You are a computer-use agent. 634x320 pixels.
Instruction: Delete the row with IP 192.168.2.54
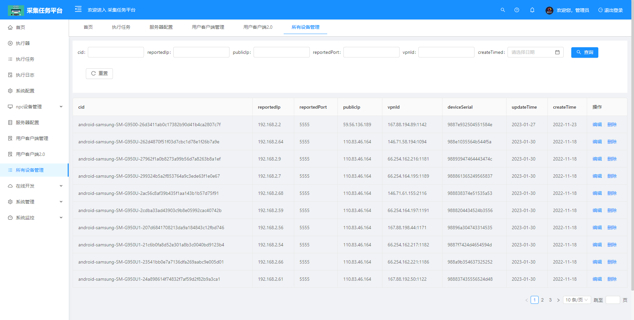click(612, 245)
